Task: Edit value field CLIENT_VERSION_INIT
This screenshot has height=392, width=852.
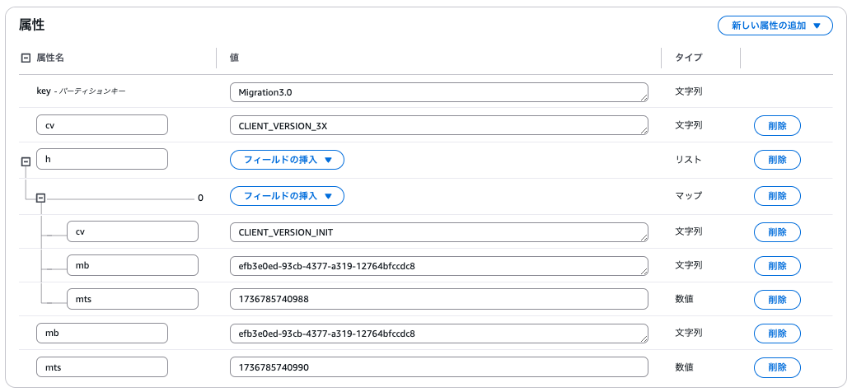Action: [439, 232]
